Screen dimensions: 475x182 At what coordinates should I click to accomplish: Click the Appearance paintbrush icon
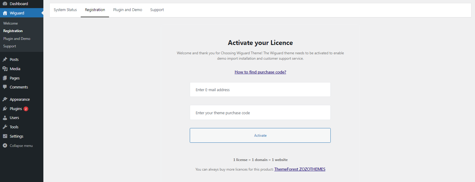(5, 99)
